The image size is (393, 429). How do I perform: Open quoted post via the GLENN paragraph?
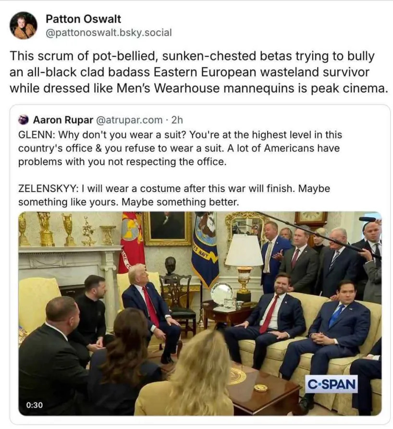click(180, 148)
